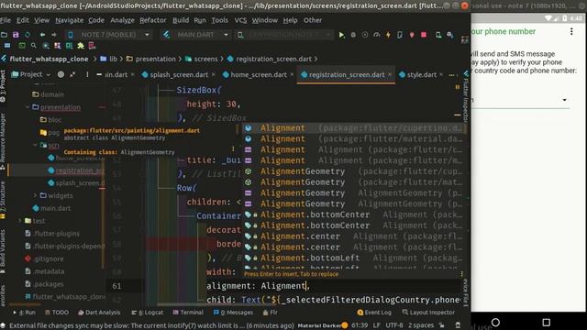Stop the running app with red square
Screen dimensions: 587x330
click(424, 35)
